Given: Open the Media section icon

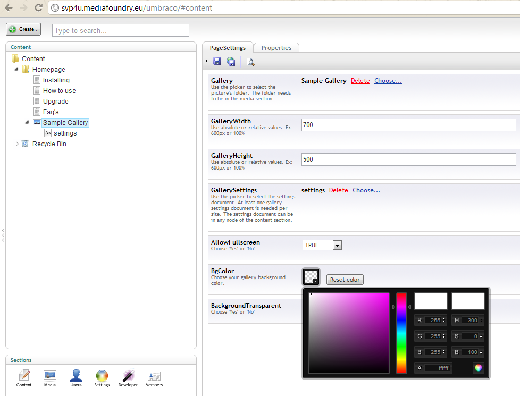Looking at the screenshot, I should click(50, 378).
